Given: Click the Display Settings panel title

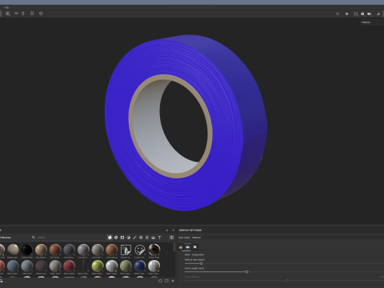Looking at the screenshot, I should (190, 230).
